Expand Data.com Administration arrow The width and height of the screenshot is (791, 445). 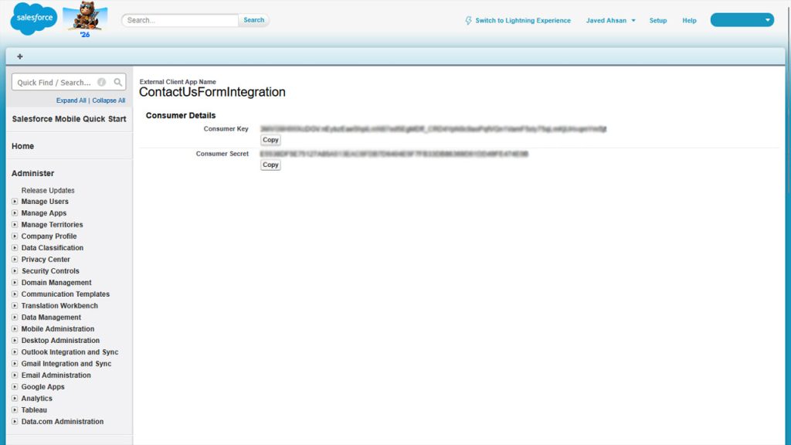coord(15,422)
